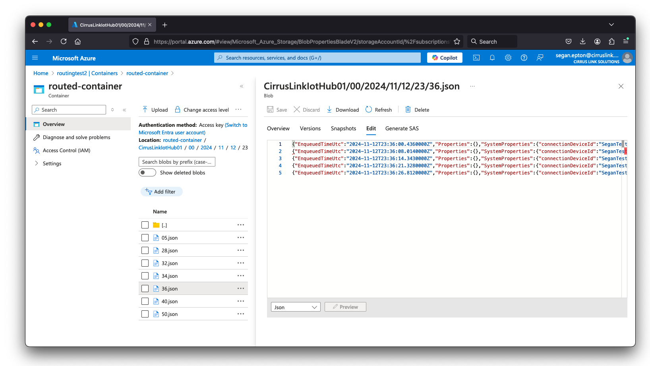The width and height of the screenshot is (650, 366).
Task: Click the Delete trash icon
Action: pos(408,110)
